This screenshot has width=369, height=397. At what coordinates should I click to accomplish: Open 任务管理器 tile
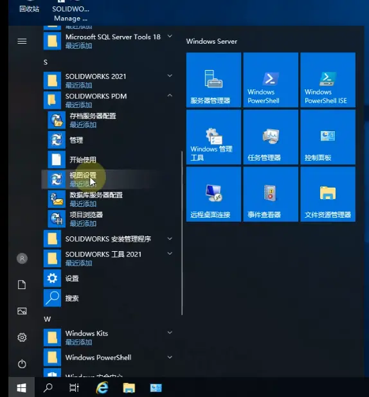pos(271,137)
